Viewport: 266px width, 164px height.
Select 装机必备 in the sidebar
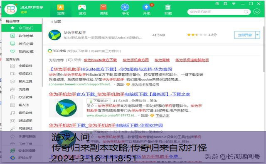tap(22, 43)
